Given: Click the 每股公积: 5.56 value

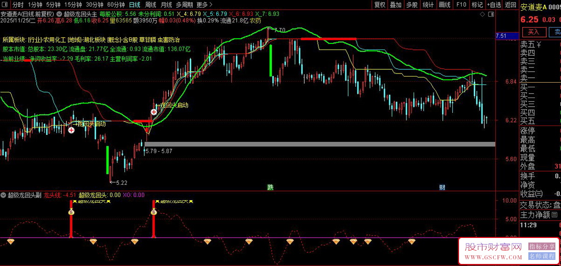Looking at the screenshot, I should 118,14.
